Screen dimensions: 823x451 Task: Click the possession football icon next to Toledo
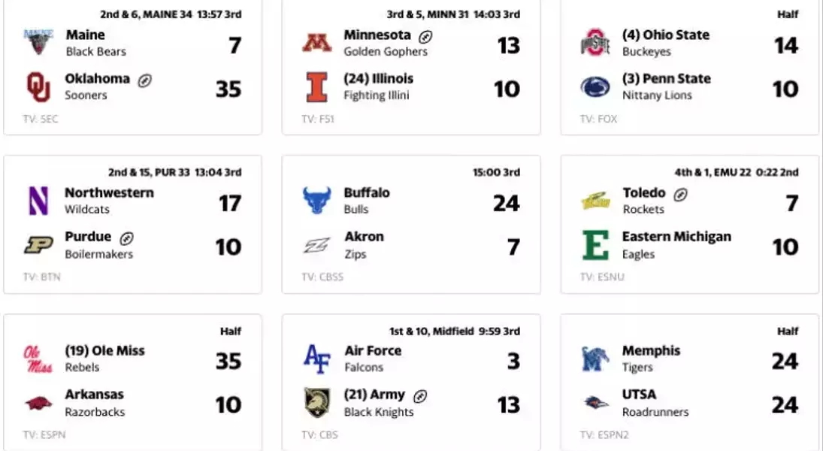coord(680,195)
